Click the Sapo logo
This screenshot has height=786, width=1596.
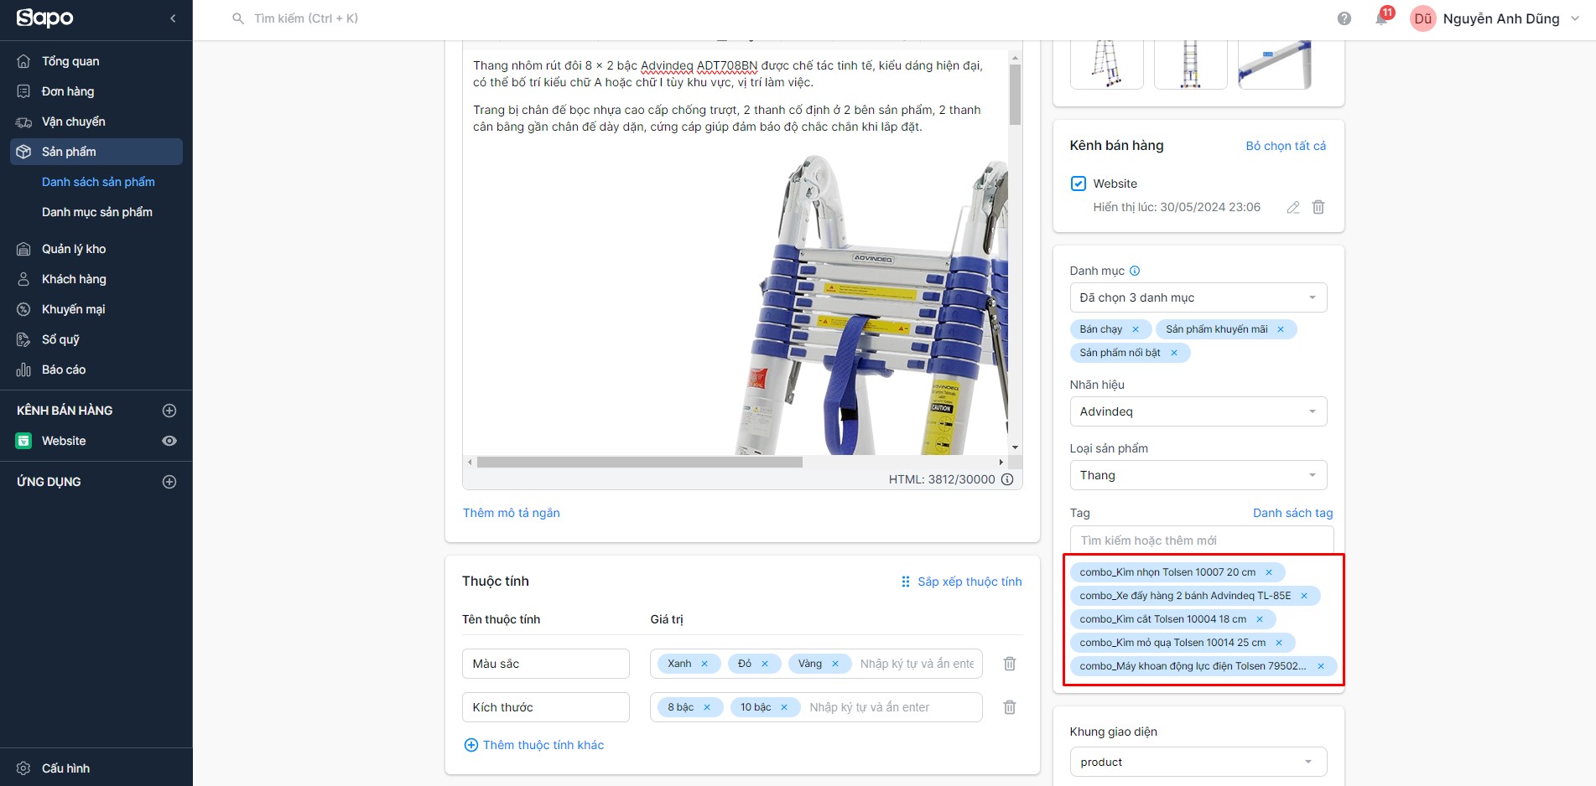tap(45, 18)
